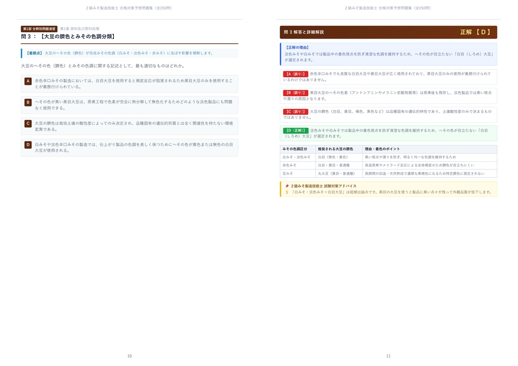Click the advice sentence 「白みそ・淡色みそ＝白目大豆」
This screenshot has width=518, height=366.
coord(392,192)
